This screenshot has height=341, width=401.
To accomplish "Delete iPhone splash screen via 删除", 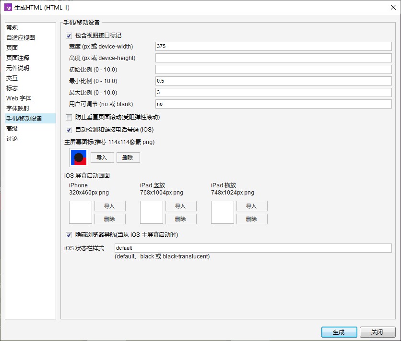I will [110, 219].
